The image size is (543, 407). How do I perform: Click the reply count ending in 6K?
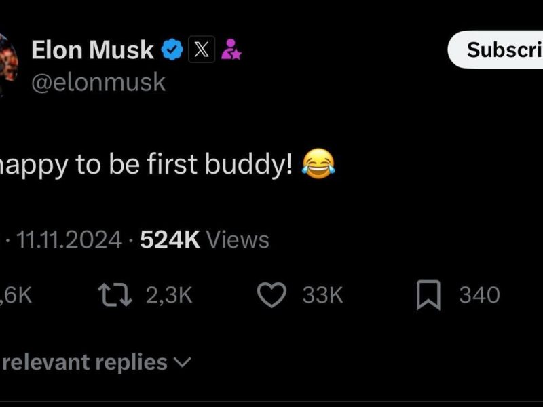[16, 295]
